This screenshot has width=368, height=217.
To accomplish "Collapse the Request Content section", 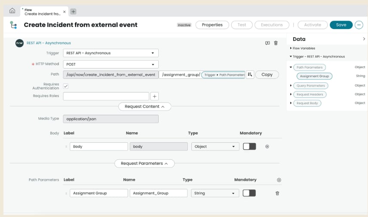I will click(x=144, y=106).
